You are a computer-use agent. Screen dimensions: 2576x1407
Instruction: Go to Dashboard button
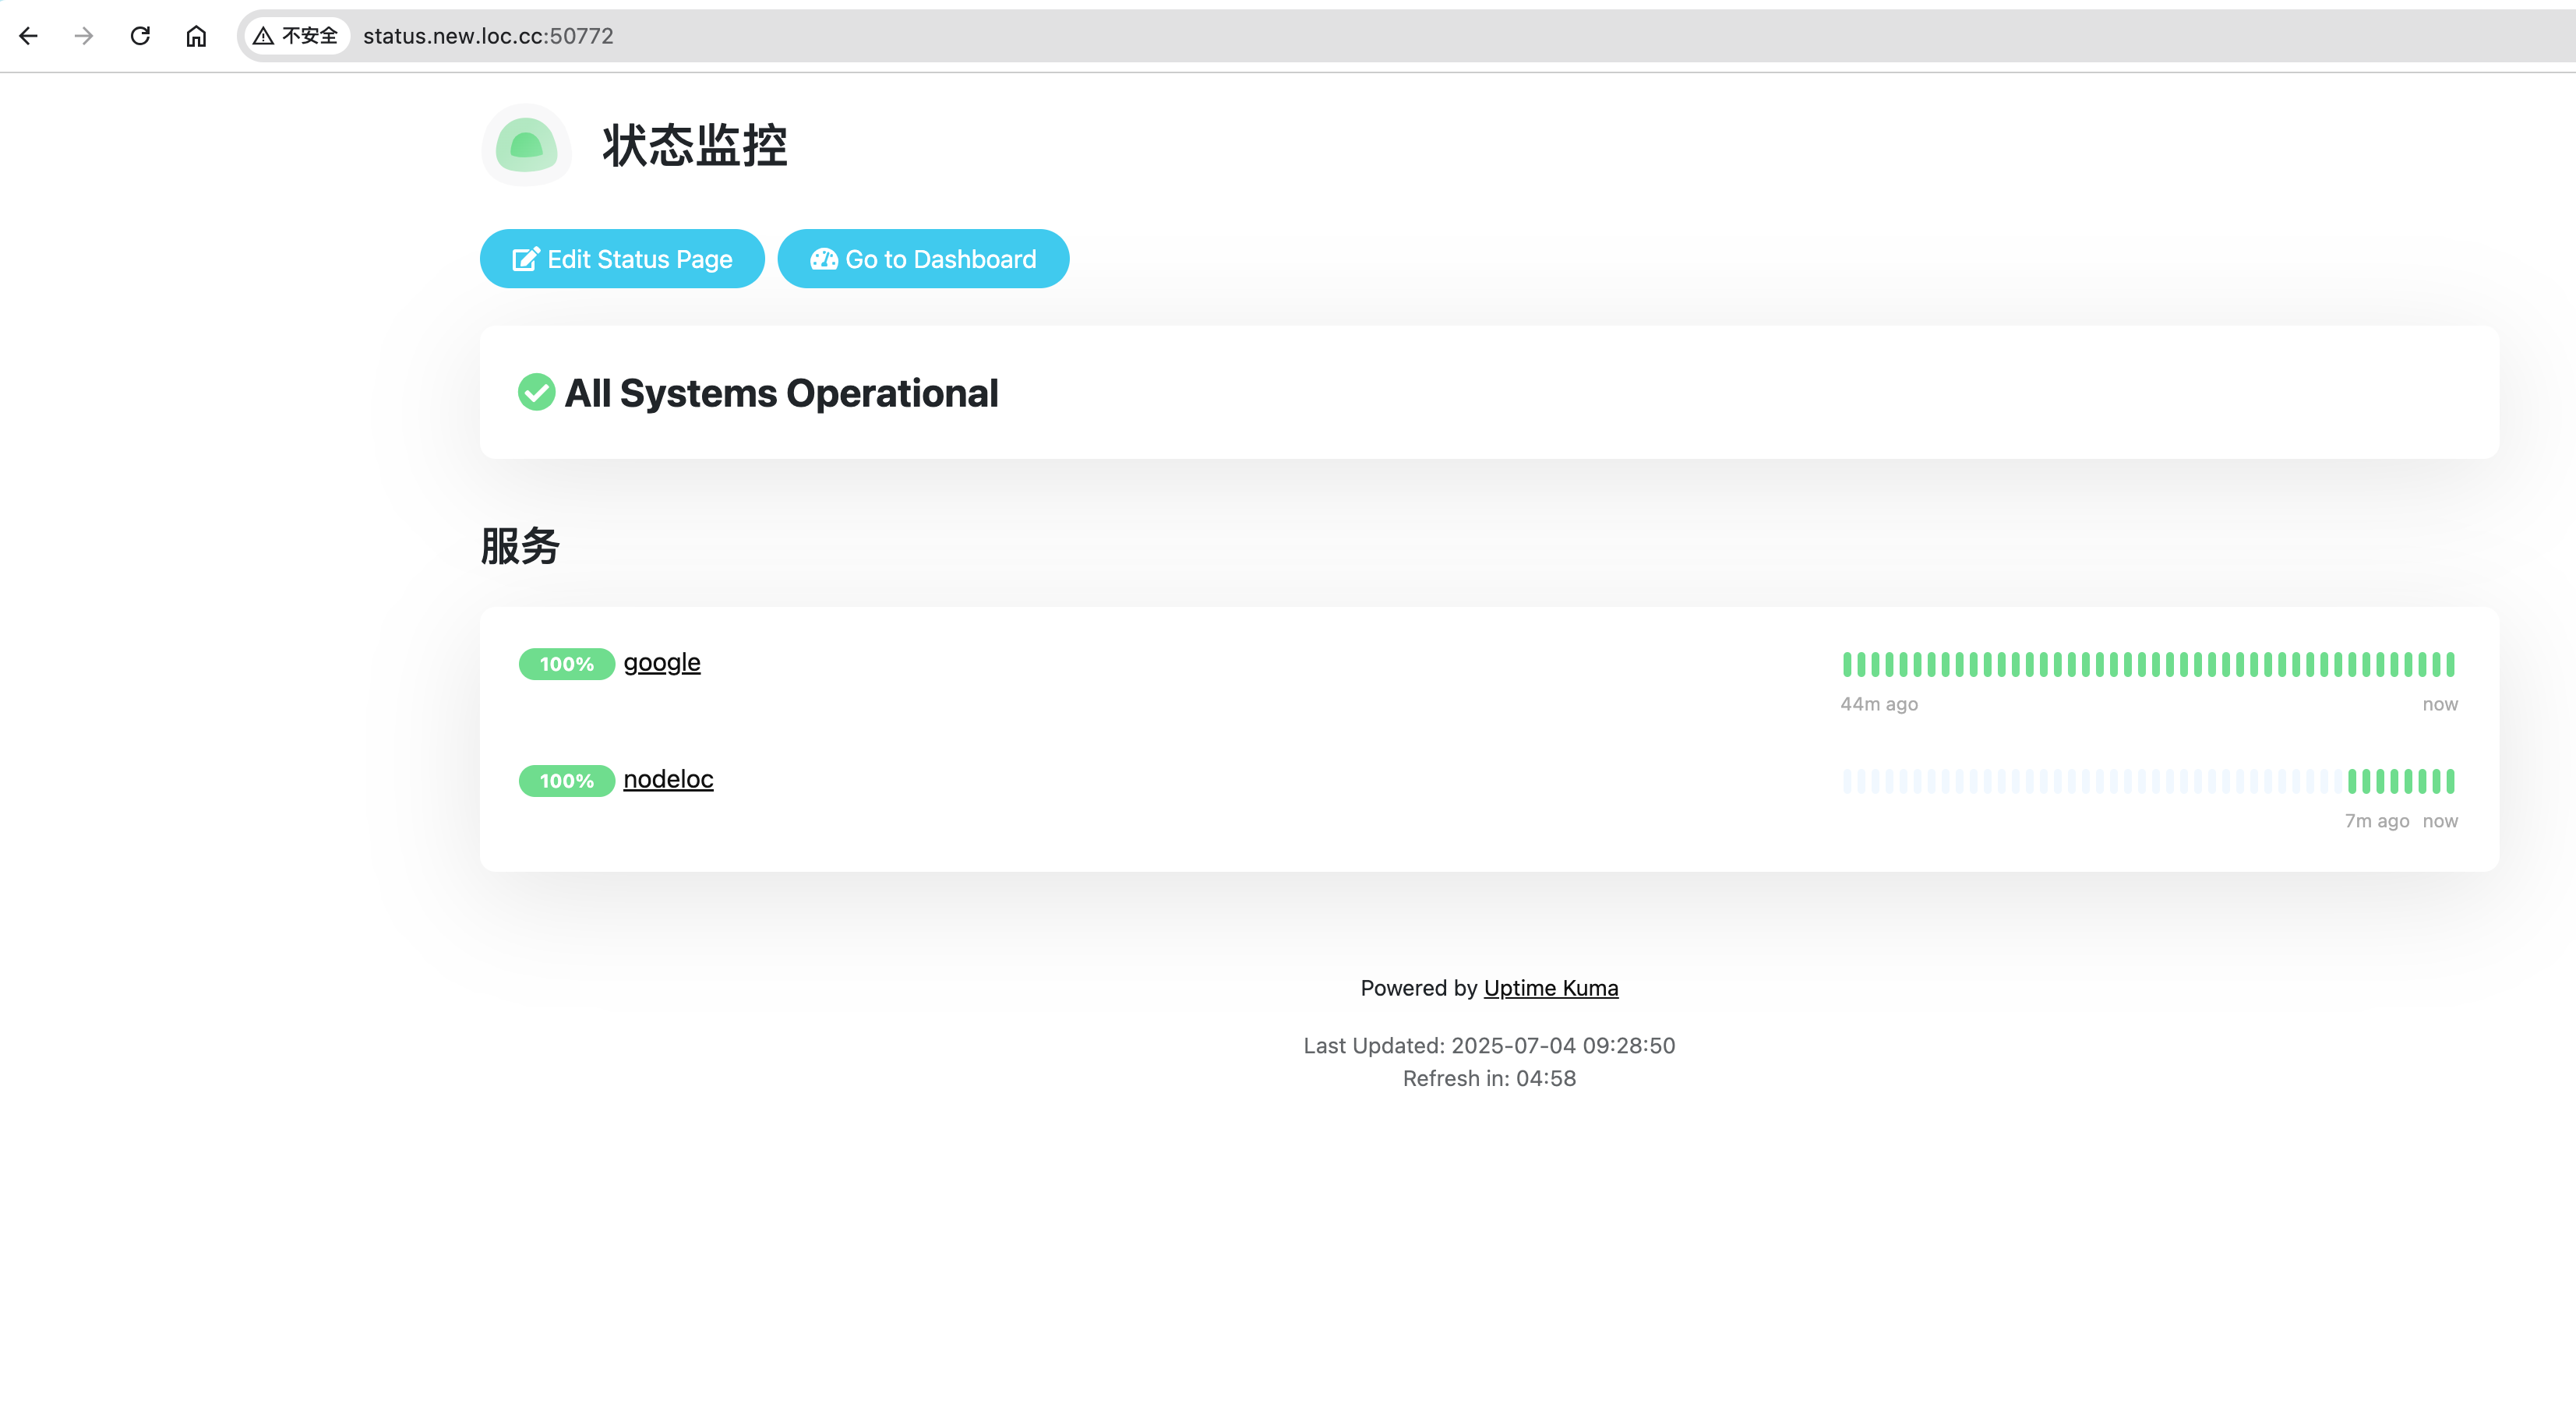pos(923,259)
